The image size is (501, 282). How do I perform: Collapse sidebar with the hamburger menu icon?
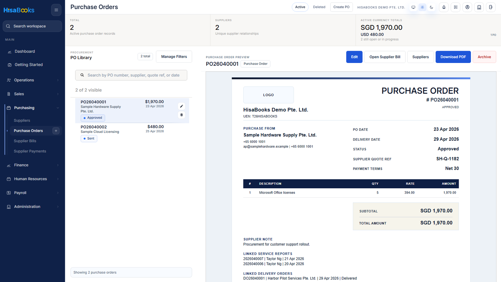click(56, 10)
